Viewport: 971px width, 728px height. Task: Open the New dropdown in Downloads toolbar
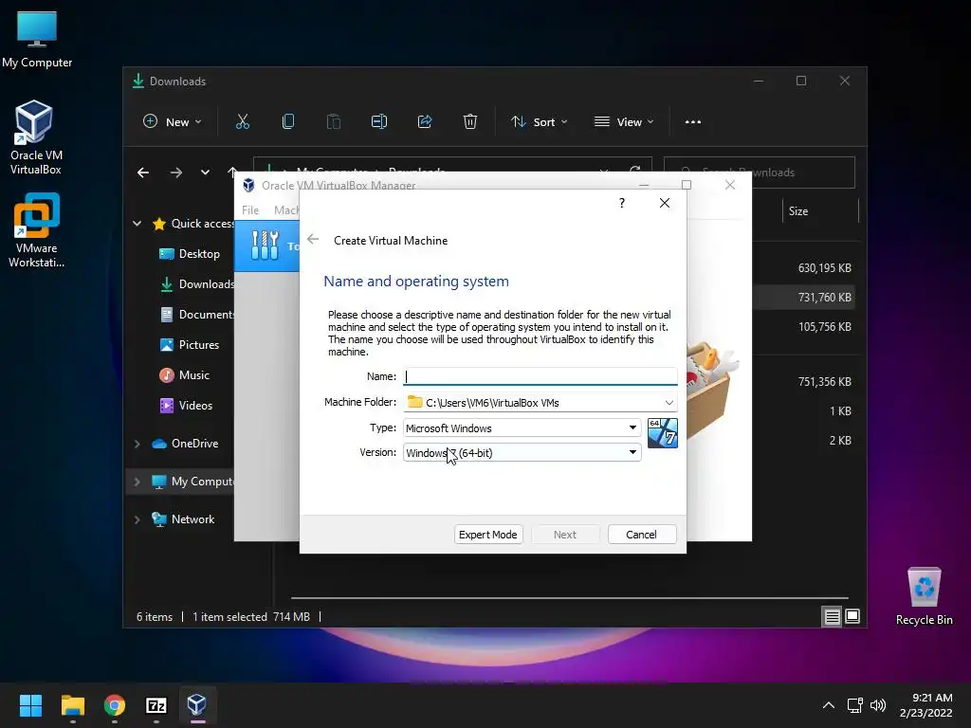(x=173, y=122)
